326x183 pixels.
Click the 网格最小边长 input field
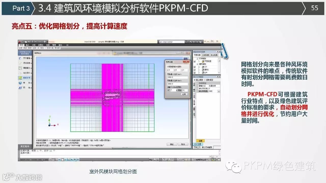point(177,77)
